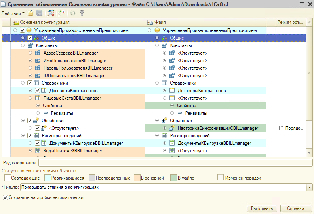Click the Режим объединения column header
314x214 pixels.
point(291,22)
